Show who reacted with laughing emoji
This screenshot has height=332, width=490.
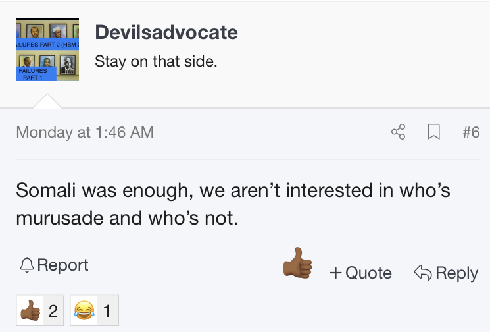point(84,310)
